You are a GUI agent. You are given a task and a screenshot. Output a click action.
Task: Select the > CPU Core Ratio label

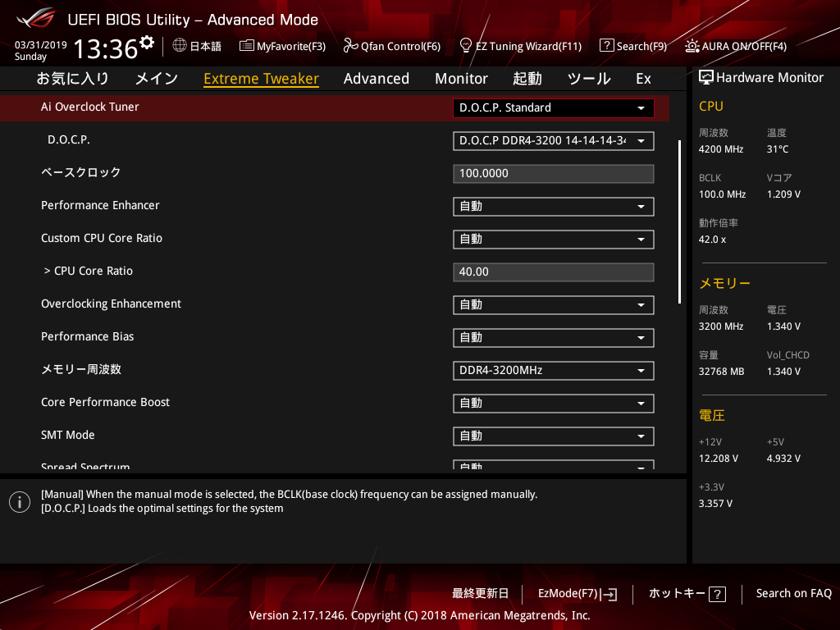click(89, 271)
